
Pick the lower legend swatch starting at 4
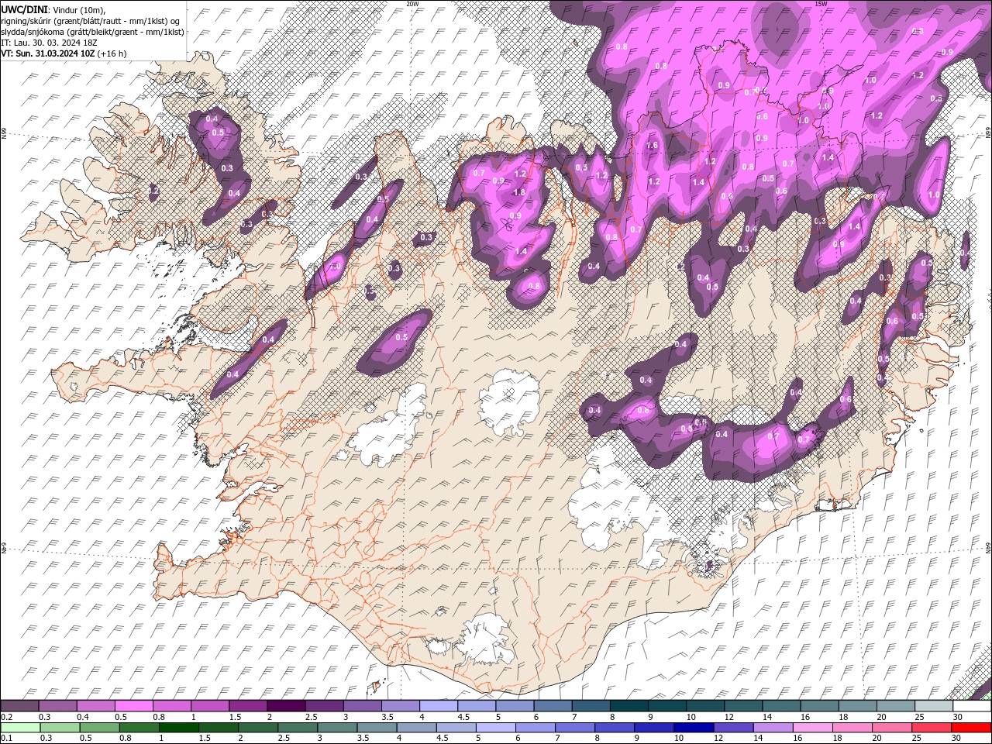[x=415, y=728]
